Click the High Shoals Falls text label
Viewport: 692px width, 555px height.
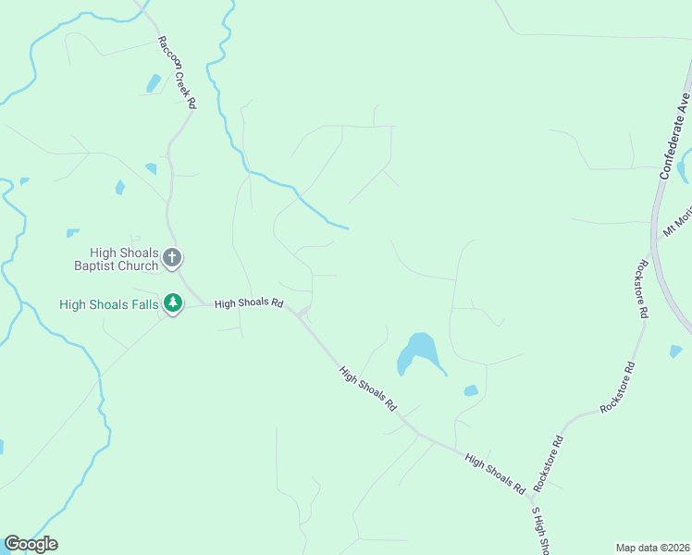(108, 304)
